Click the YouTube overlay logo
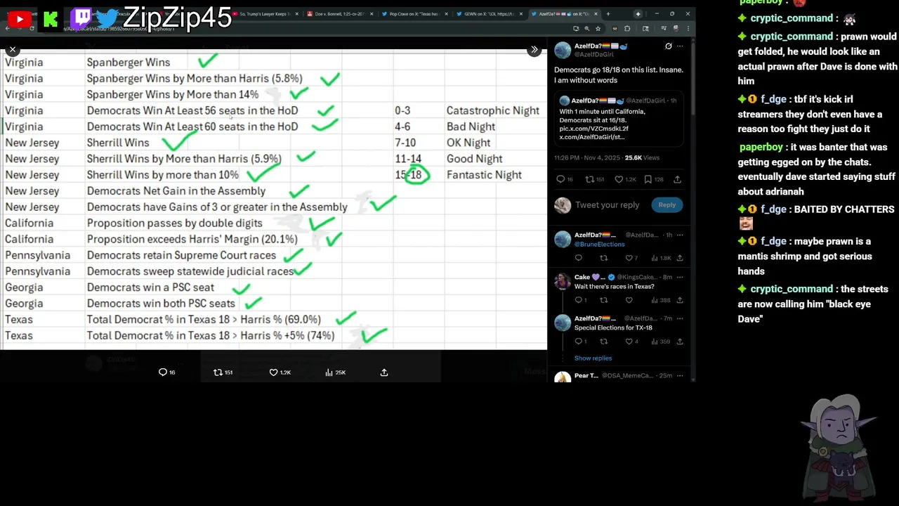This screenshot has width=899, height=506. pos(19,19)
